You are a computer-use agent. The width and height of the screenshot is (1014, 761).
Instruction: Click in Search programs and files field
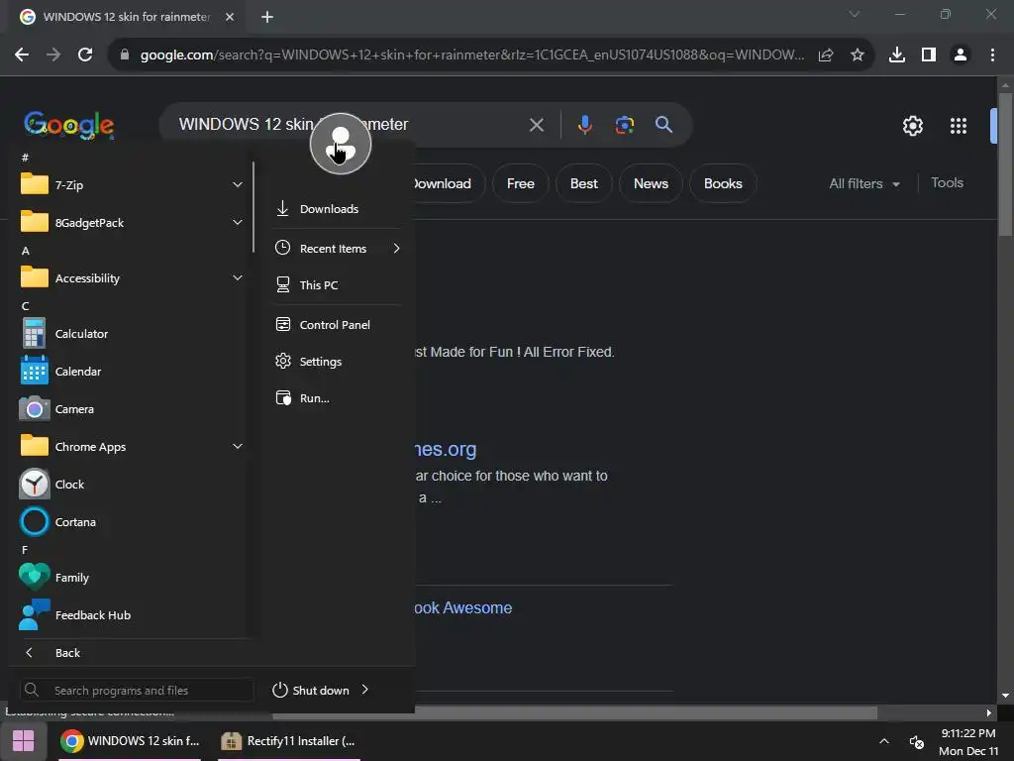pos(136,691)
